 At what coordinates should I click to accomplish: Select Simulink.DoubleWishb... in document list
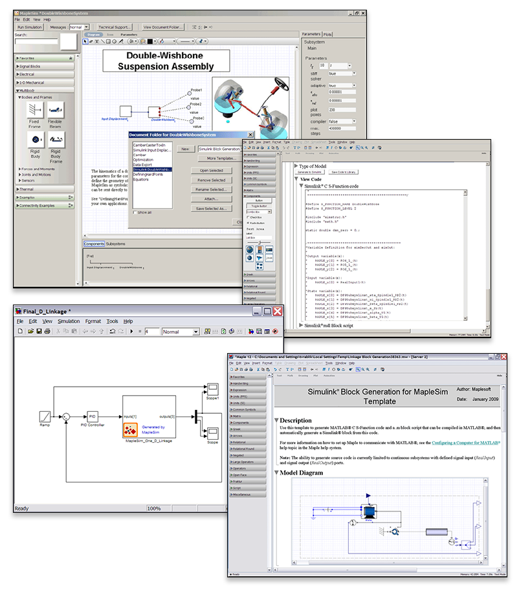152,169
